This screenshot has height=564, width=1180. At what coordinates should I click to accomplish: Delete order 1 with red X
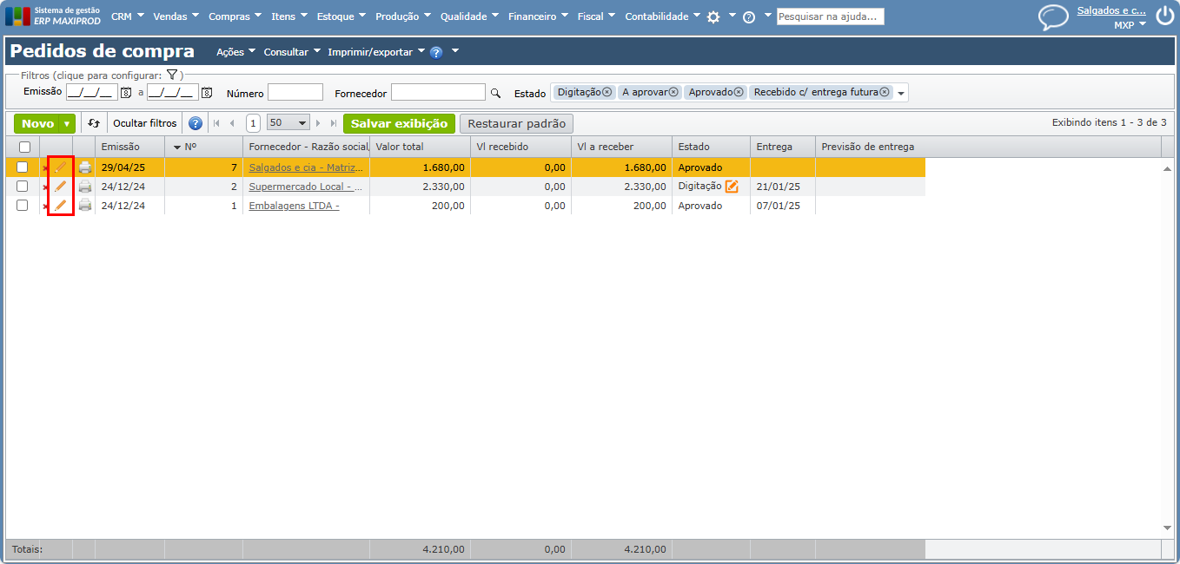[45, 207]
